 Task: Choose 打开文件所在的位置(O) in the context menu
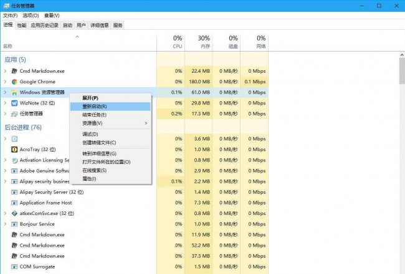pyautogui.click(x=110, y=162)
